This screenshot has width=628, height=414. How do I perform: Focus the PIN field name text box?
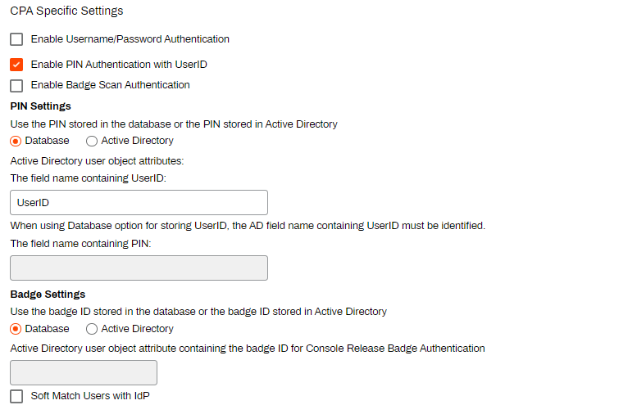click(x=139, y=268)
